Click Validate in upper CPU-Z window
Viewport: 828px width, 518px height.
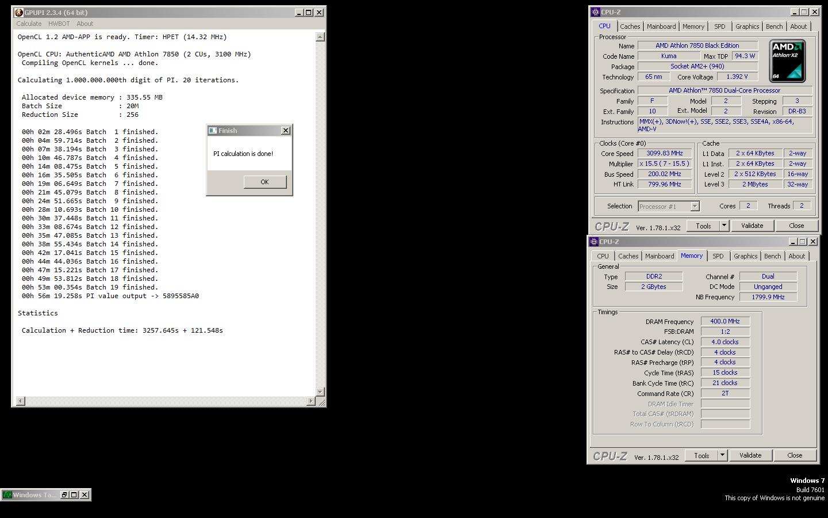click(x=752, y=226)
